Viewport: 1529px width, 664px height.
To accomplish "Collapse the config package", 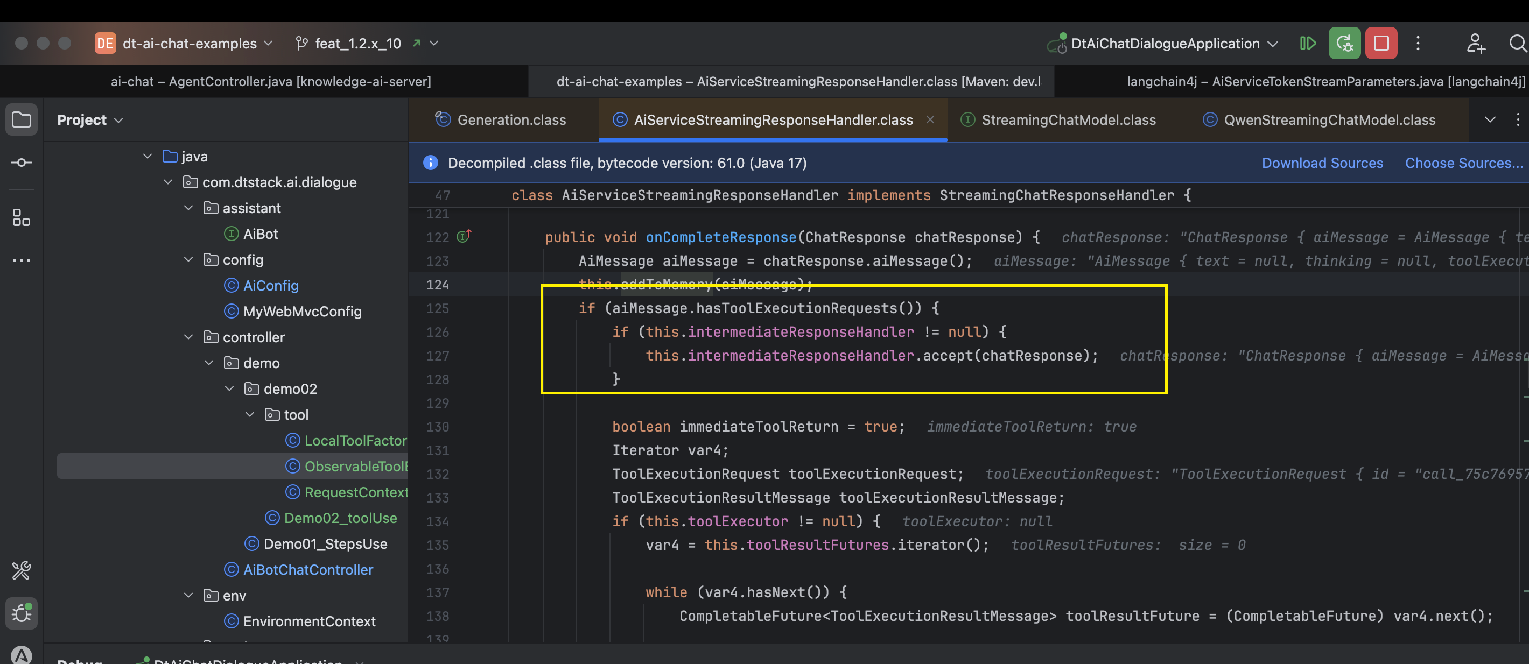I will click(x=189, y=259).
